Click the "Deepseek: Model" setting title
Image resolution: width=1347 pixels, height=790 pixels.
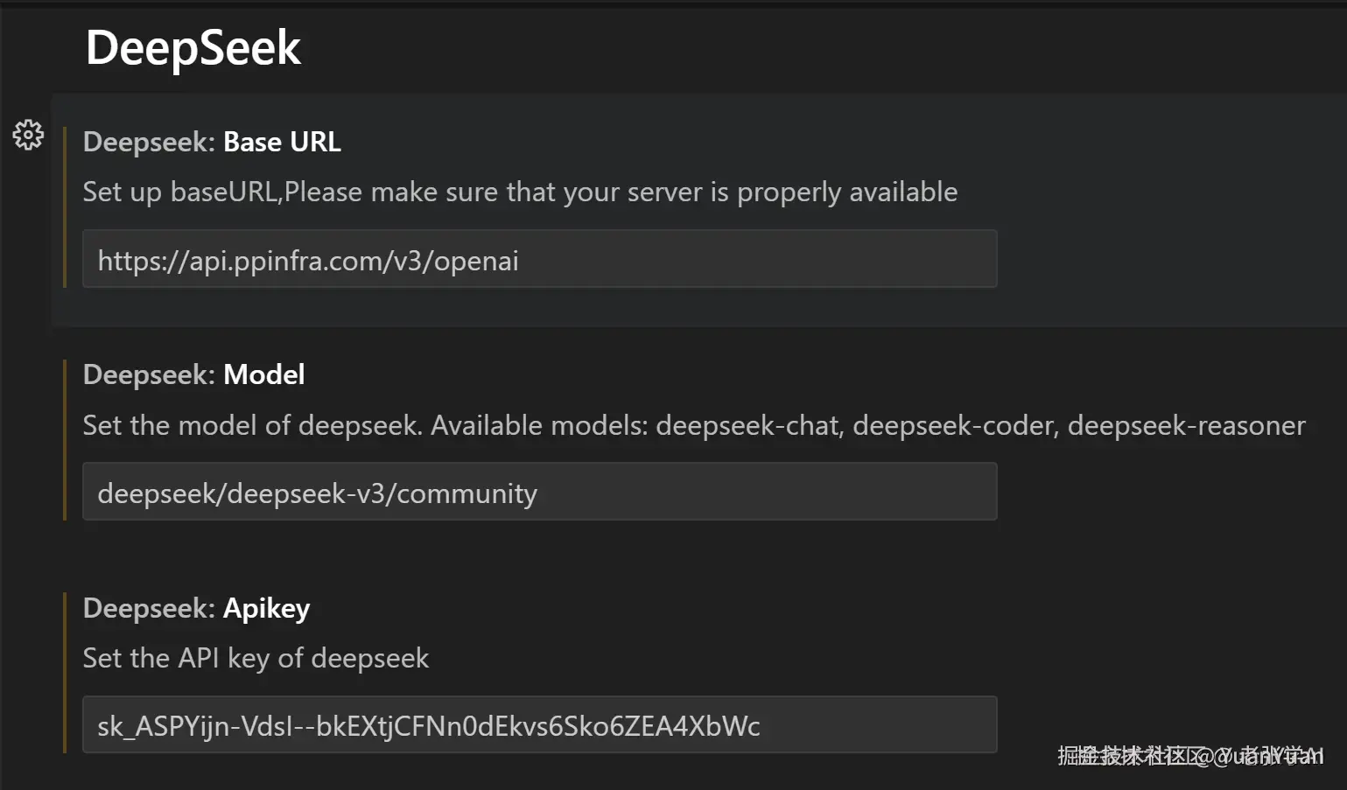pos(193,374)
